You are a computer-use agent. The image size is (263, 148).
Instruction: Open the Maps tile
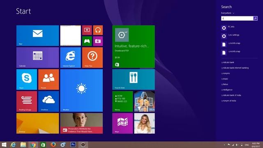[122, 123]
